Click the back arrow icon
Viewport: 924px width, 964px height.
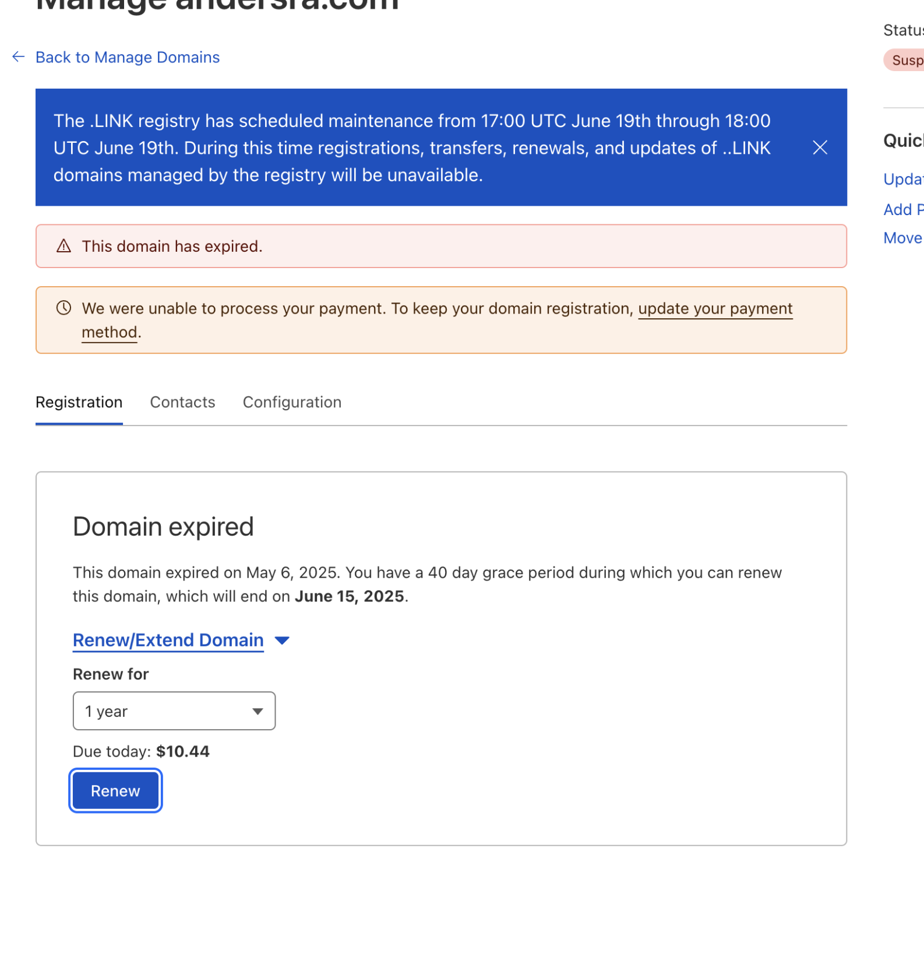(19, 57)
